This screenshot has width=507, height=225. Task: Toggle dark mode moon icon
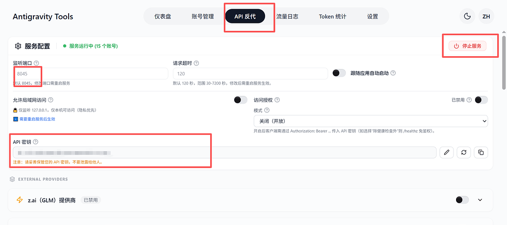pyautogui.click(x=467, y=17)
